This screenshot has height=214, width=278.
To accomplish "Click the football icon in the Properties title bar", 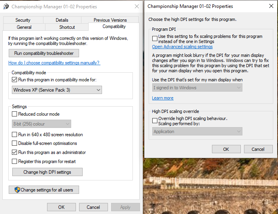I will point(6,7).
